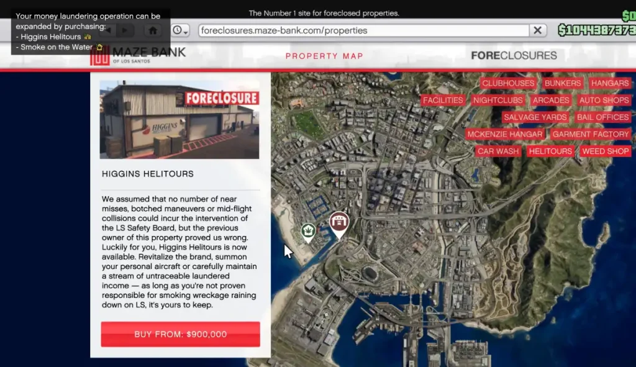
Task: Click 'The Number 1 site for foreclosed properties' text
Action: [324, 13]
